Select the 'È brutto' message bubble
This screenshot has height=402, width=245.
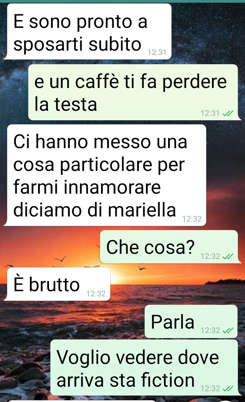(57, 284)
